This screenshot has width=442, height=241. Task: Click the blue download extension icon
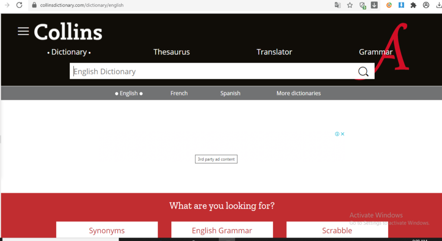[x=401, y=5]
